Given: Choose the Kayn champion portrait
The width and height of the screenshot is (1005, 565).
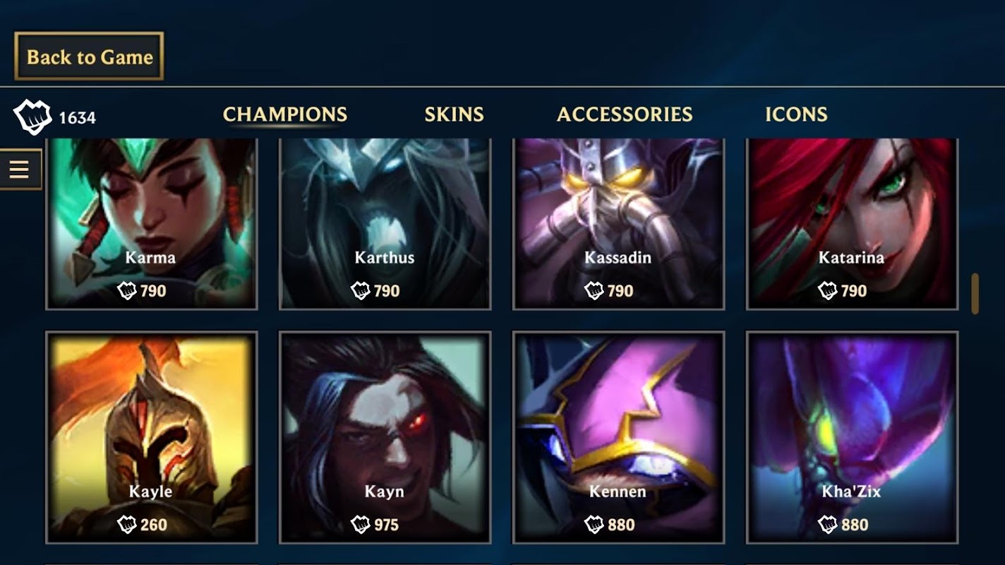Looking at the screenshot, I should [385, 437].
